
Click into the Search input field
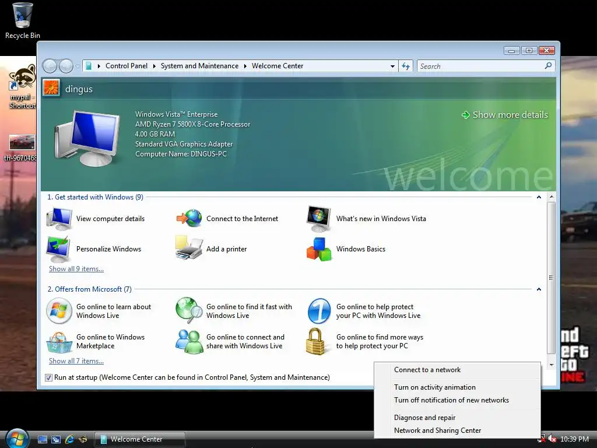click(481, 66)
